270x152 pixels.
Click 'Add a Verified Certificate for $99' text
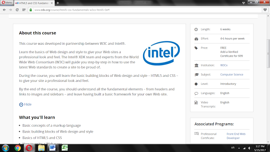coord(232,54)
